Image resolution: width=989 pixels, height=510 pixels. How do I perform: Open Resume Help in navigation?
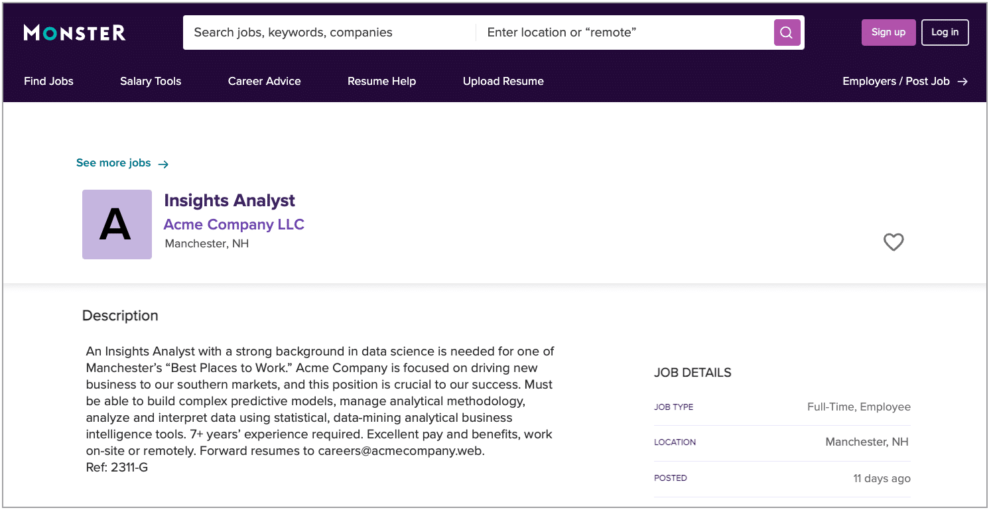click(381, 82)
